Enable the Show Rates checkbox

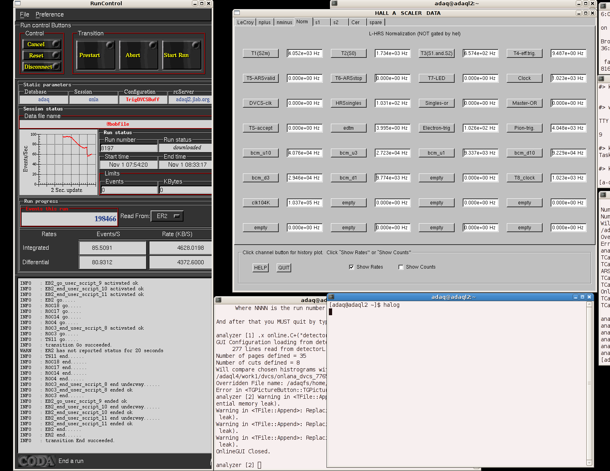351,267
